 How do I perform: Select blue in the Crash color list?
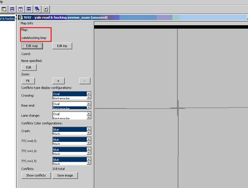tap(69, 129)
